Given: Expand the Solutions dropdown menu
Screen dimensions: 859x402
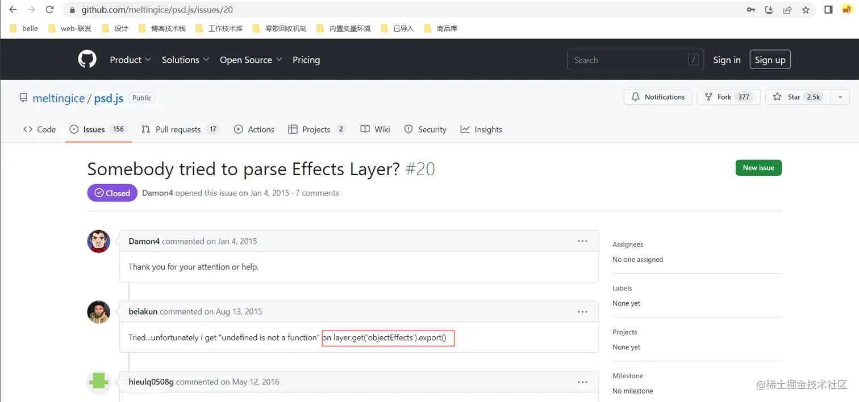Looking at the screenshot, I should pyautogui.click(x=186, y=60).
